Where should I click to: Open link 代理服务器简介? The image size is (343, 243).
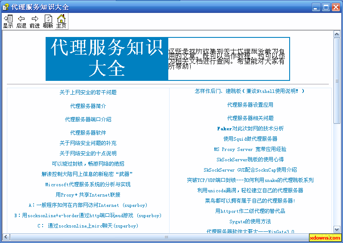88,106
